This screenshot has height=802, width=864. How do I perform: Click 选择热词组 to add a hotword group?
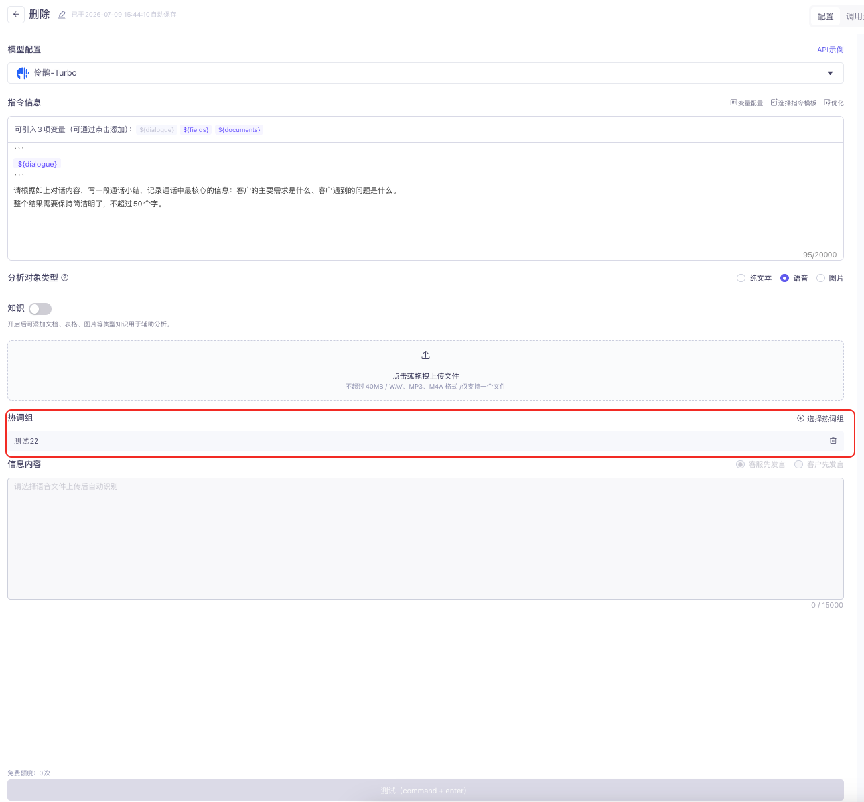(x=820, y=419)
